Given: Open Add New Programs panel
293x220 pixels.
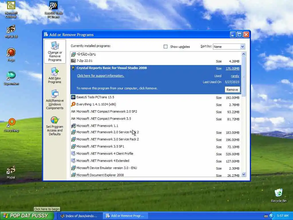Looking at the screenshot, I should [x=55, y=75].
